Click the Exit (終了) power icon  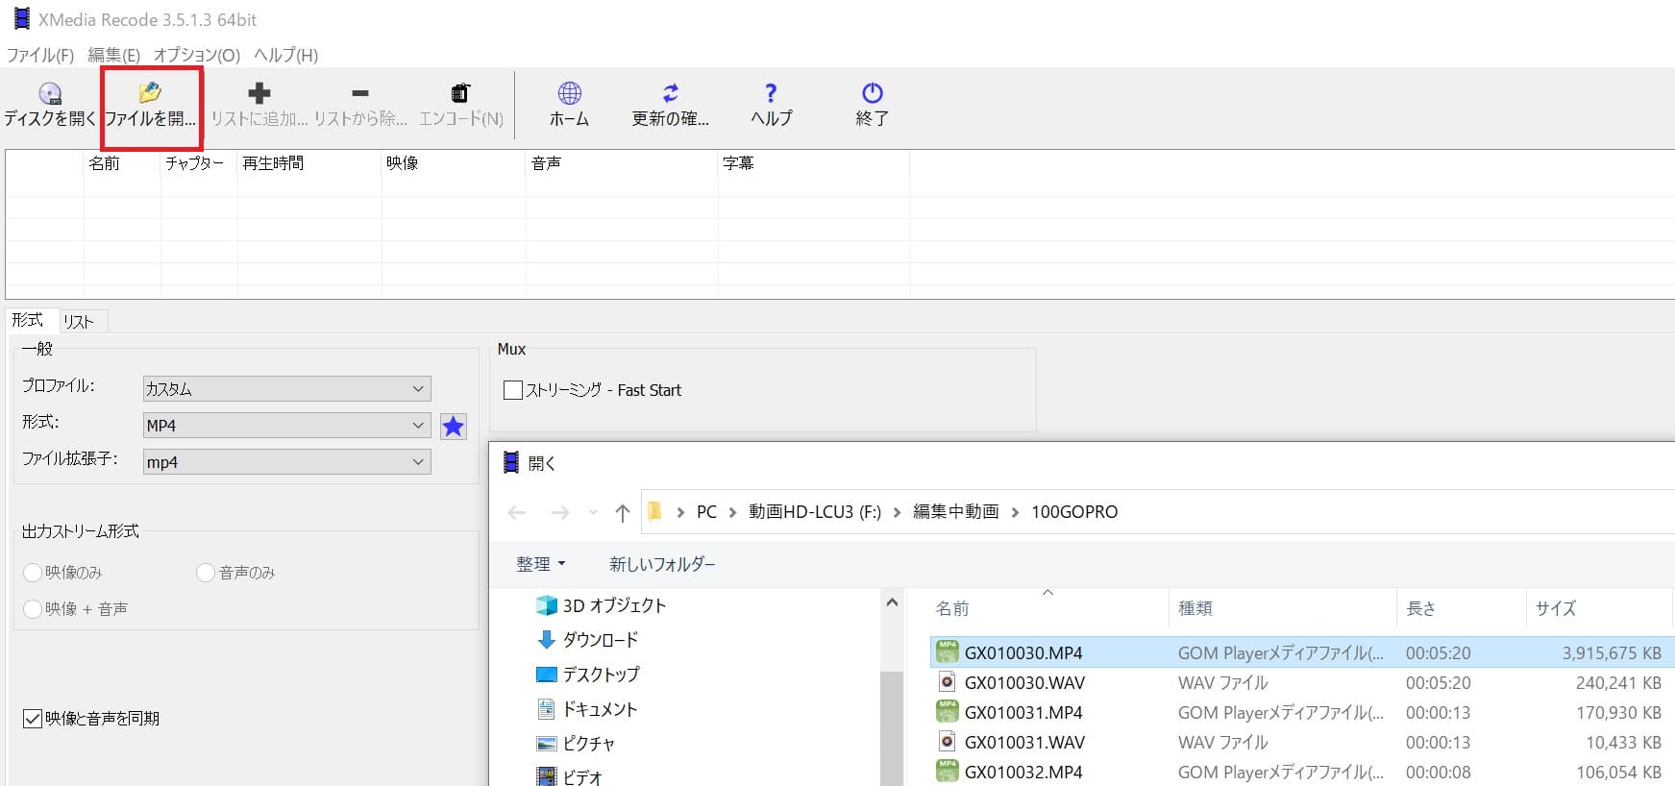pos(873,93)
